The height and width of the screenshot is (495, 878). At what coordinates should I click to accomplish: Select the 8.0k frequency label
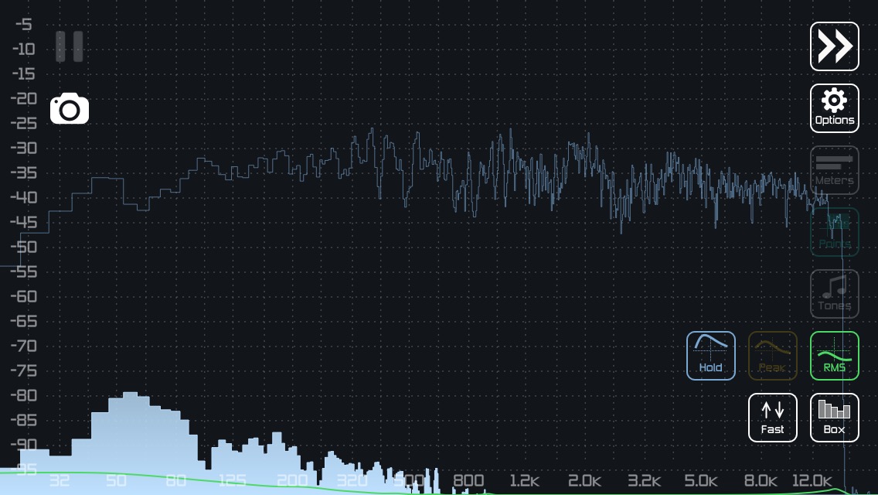point(761,480)
